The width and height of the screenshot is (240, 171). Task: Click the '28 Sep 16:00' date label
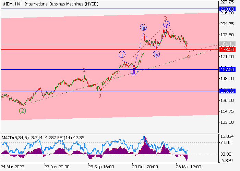[101, 167]
